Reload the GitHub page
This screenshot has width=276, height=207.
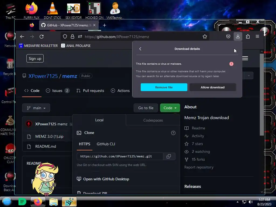point(42,37)
